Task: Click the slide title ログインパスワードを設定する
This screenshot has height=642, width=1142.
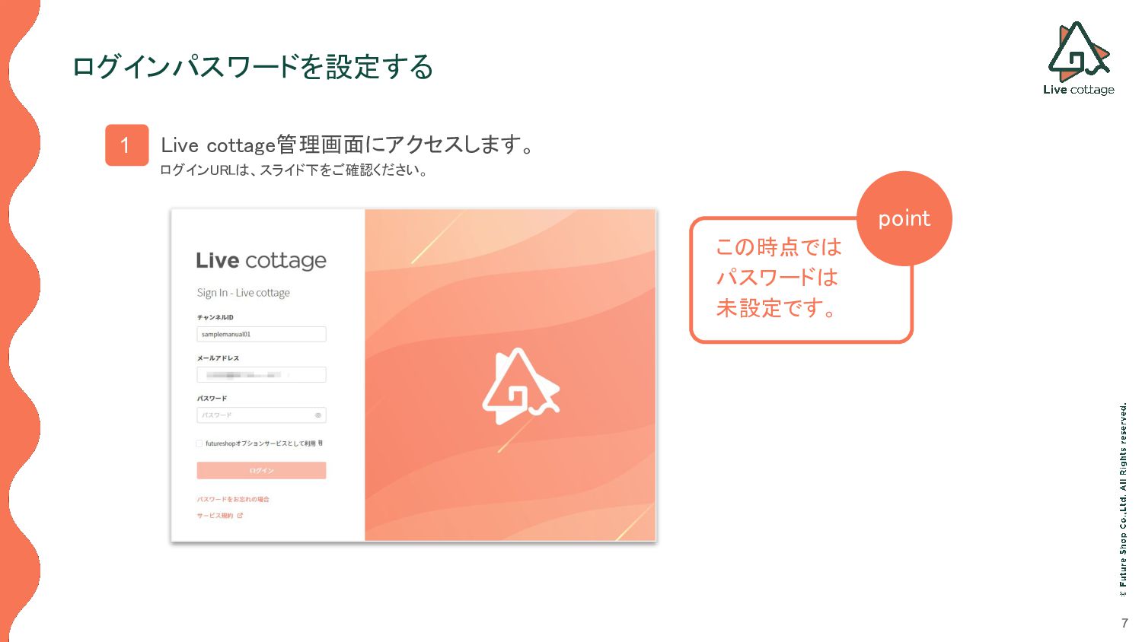Action: (x=253, y=67)
